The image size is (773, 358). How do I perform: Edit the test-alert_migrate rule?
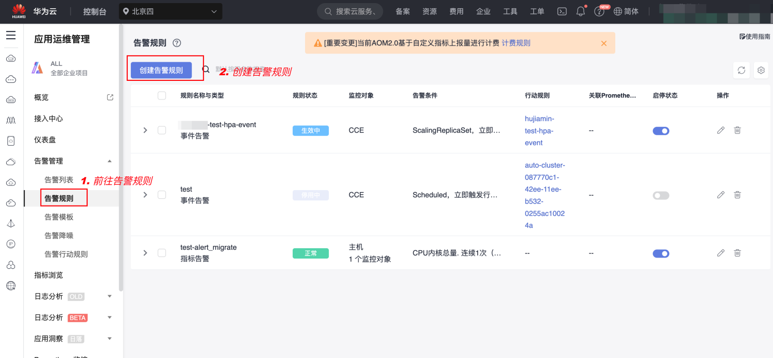click(x=721, y=253)
